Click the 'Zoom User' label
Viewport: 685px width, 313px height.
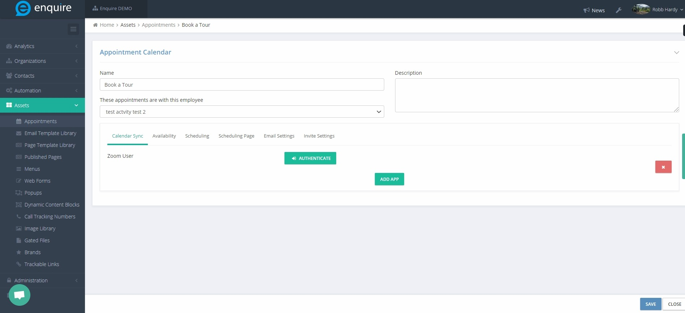[x=120, y=156]
